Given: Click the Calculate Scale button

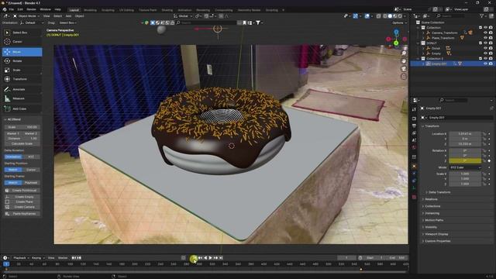Looking at the screenshot, I should pos(22,143).
